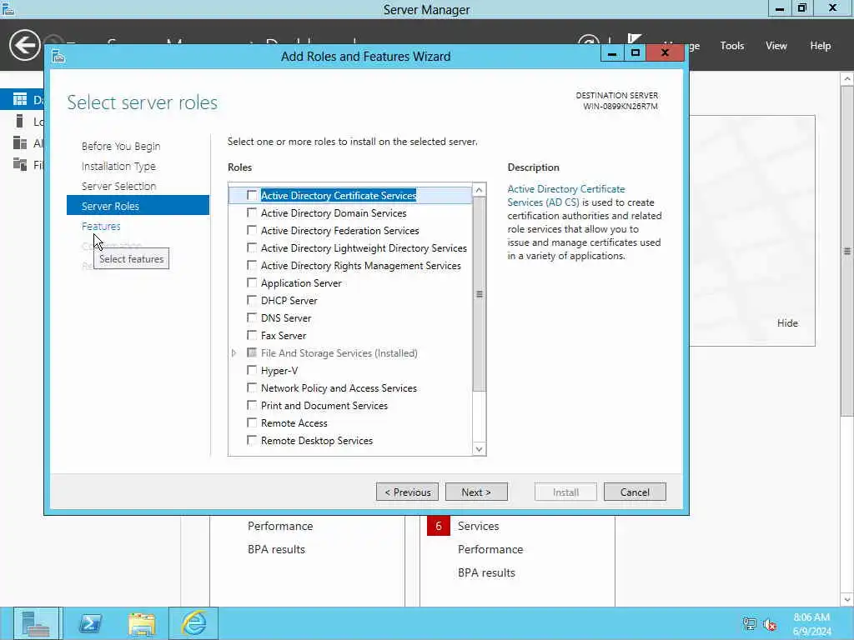The image size is (854, 640).
Task: Check Print and Document Services
Action: click(x=252, y=405)
